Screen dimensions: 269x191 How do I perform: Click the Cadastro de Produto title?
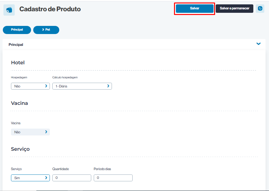pos(50,9)
